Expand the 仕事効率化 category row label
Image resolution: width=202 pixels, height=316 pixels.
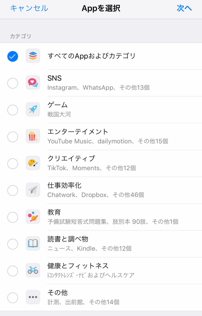(65, 185)
